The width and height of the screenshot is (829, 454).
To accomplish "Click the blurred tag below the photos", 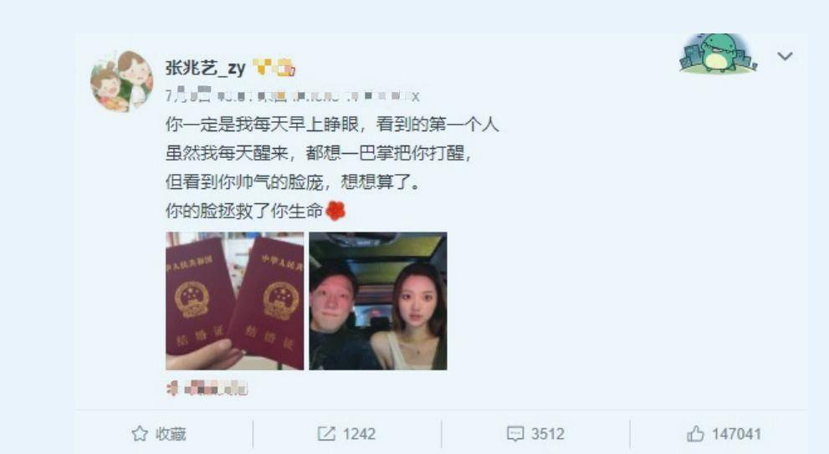I will pyautogui.click(x=207, y=389).
